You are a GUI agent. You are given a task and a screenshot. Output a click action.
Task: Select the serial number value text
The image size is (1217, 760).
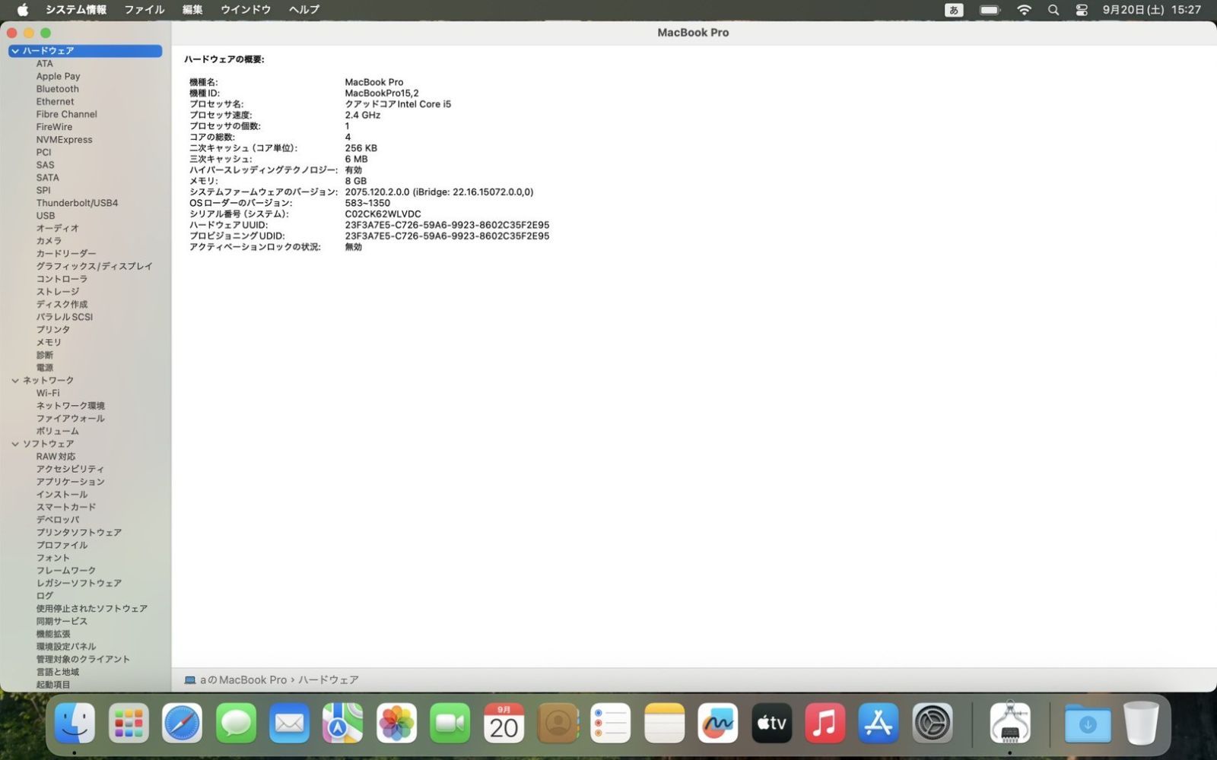tap(383, 214)
